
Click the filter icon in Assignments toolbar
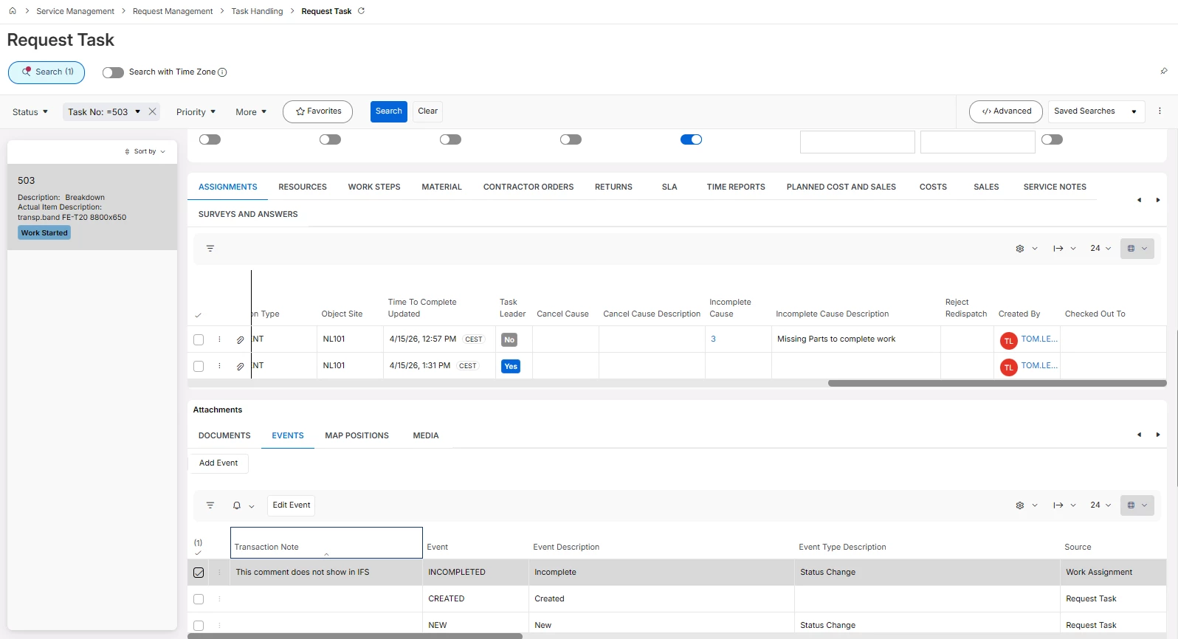[x=210, y=249]
